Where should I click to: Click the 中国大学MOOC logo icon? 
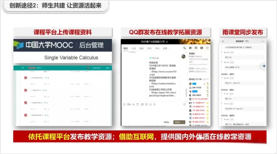click(x=19, y=45)
